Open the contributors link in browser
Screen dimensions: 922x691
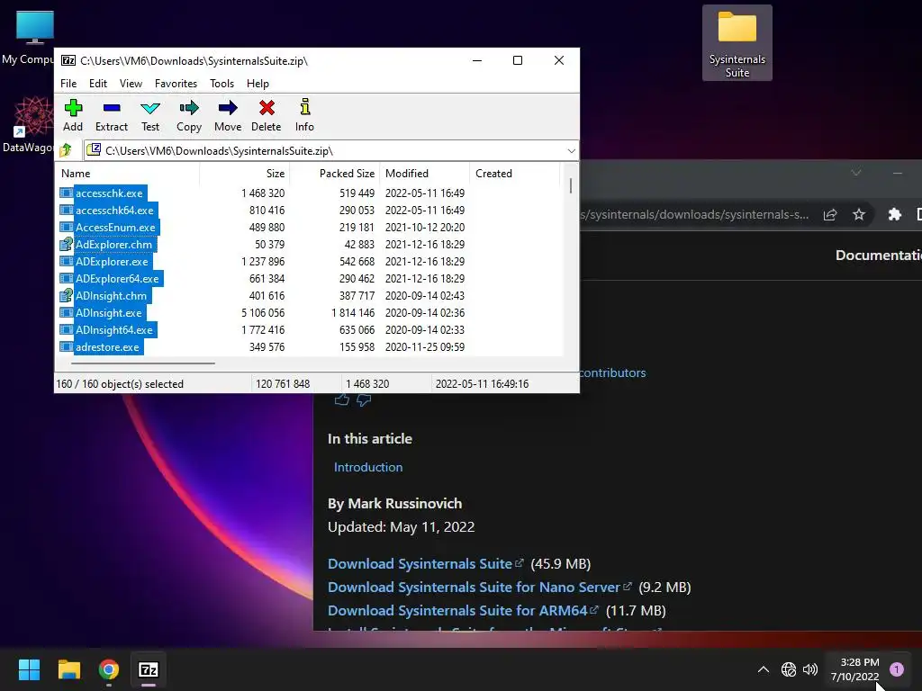[x=612, y=372]
